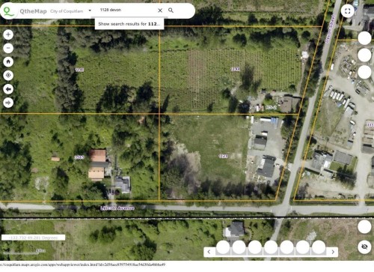Image resolution: width=374 pixels, height=272 pixels.
Task: Click the coordinates readout box
Action: pyautogui.click(x=34, y=238)
